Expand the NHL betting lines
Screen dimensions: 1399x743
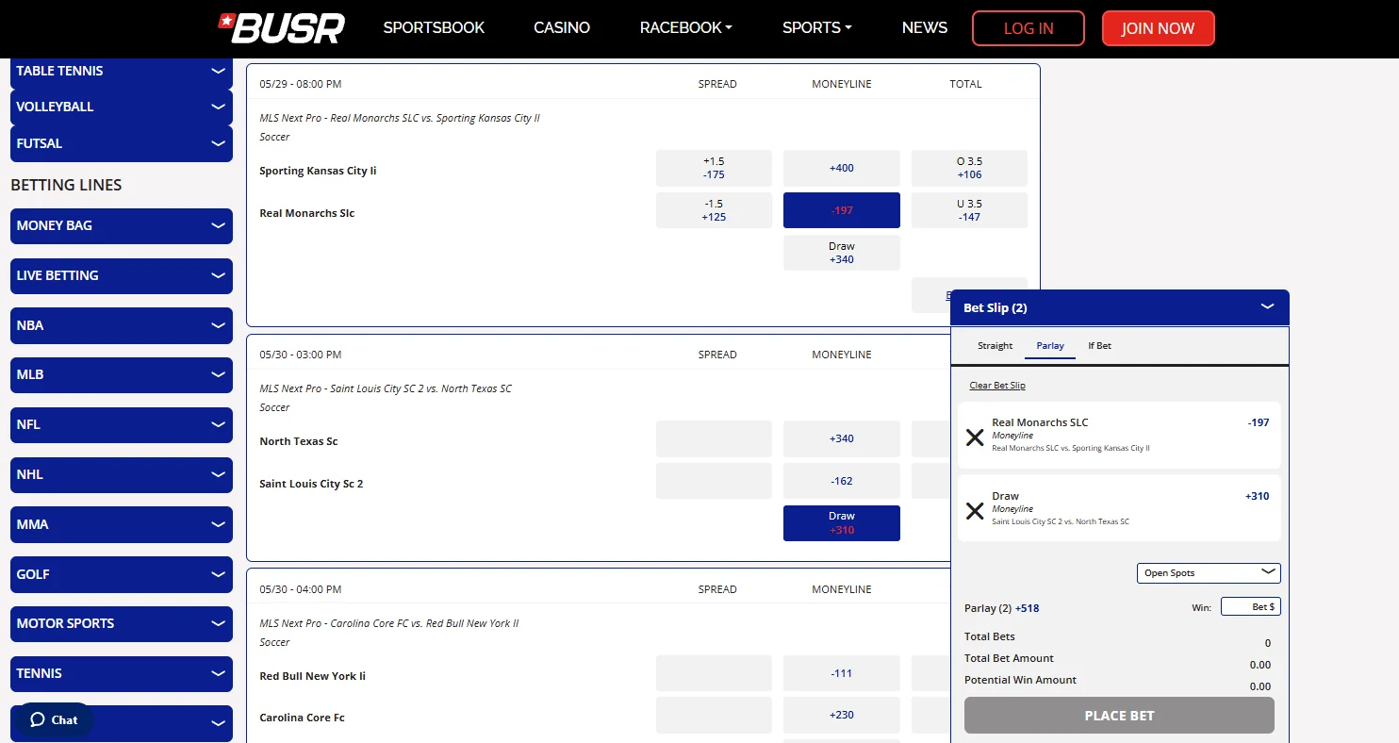click(x=122, y=474)
